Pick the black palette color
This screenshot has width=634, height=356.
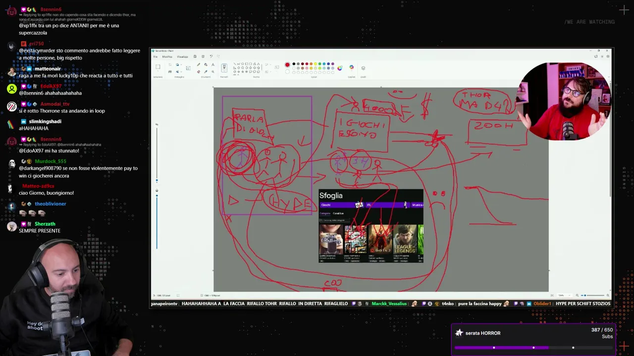(294, 64)
